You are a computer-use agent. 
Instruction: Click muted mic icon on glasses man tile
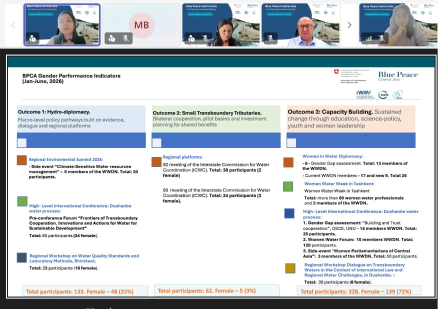tap(270, 38)
